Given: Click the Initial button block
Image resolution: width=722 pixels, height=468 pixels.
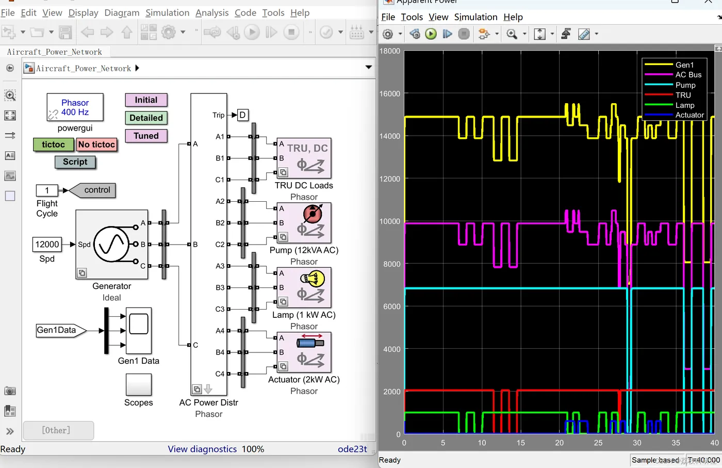Looking at the screenshot, I should click(x=146, y=100).
